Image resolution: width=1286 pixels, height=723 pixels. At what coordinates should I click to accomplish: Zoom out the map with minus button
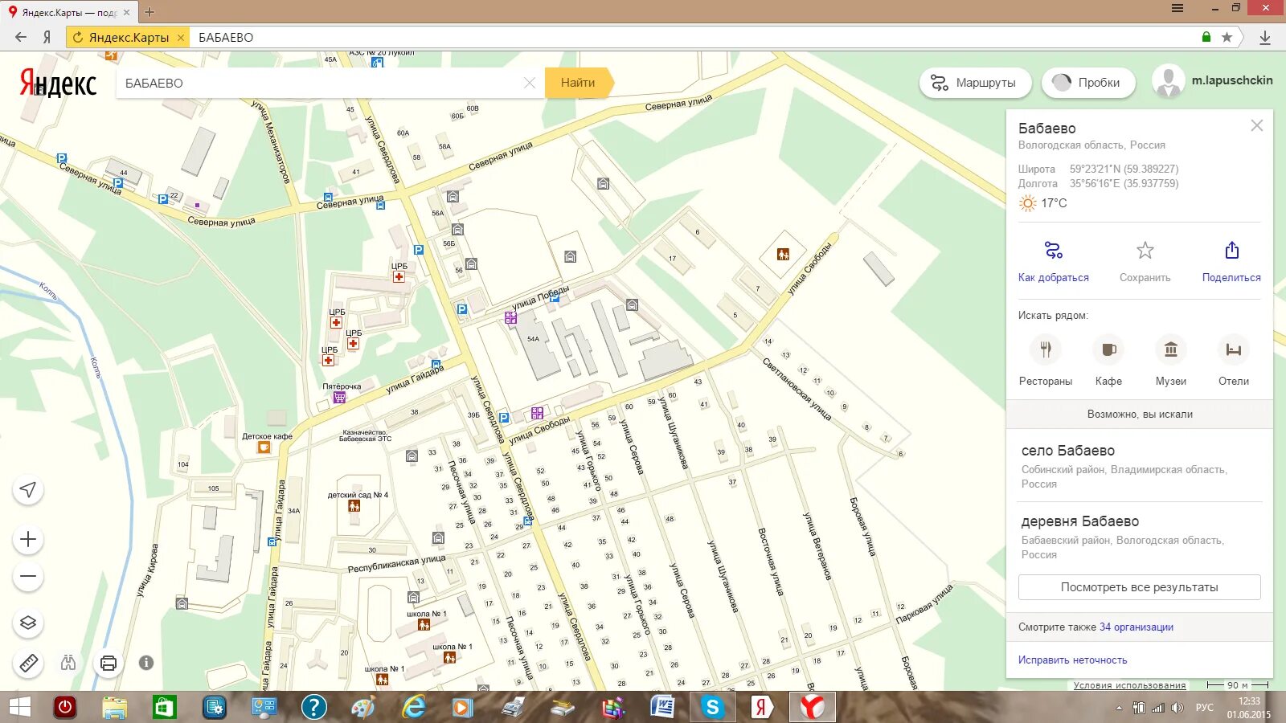coord(28,576)
